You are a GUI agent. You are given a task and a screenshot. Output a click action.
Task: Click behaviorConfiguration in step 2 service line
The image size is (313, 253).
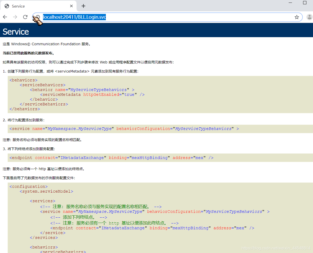[143, 129]
